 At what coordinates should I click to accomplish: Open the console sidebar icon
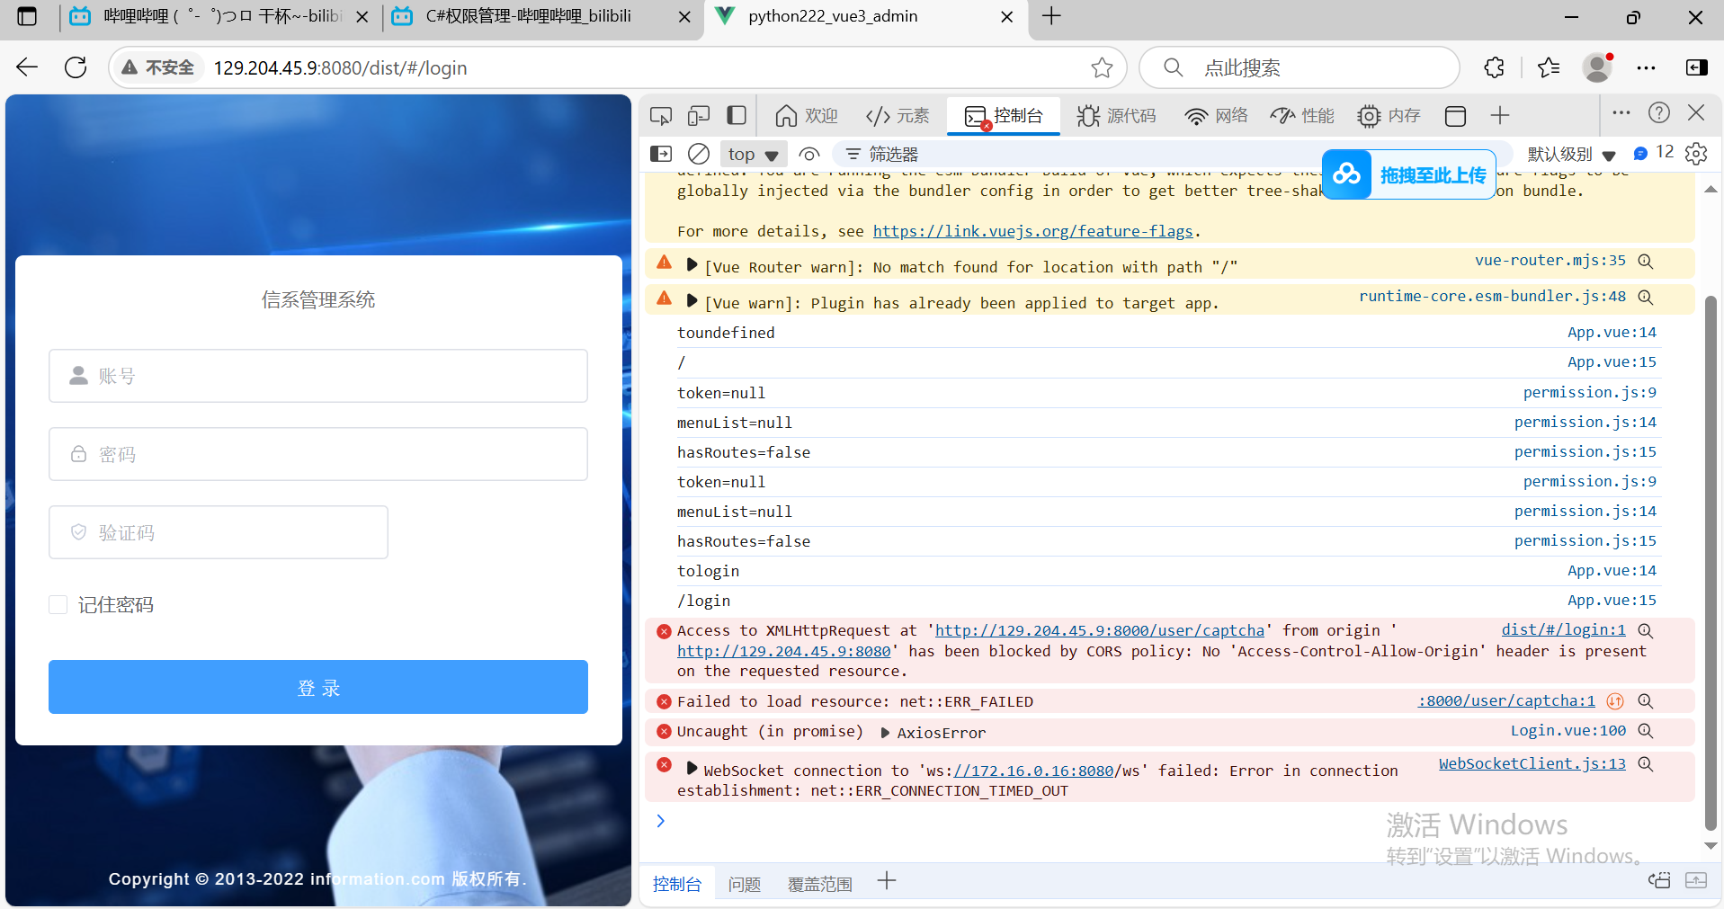click(661, 154)
